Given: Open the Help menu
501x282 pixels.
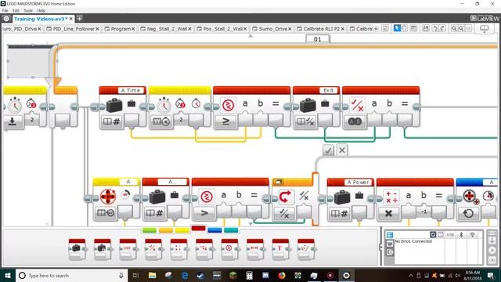Looking at the screenshot, I should 41,10.
